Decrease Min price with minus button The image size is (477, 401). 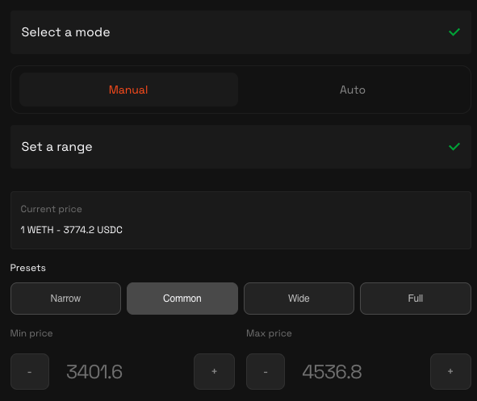30,371
